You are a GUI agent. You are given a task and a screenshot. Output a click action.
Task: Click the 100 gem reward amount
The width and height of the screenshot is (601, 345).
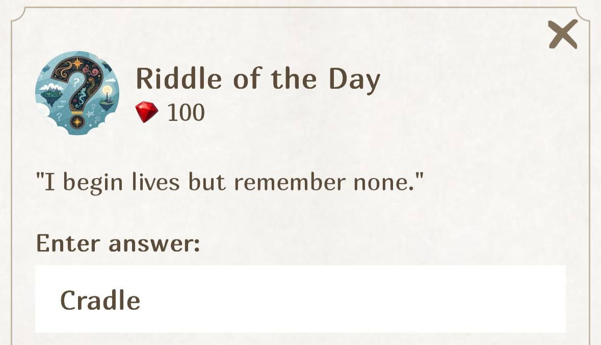[186, 113]
